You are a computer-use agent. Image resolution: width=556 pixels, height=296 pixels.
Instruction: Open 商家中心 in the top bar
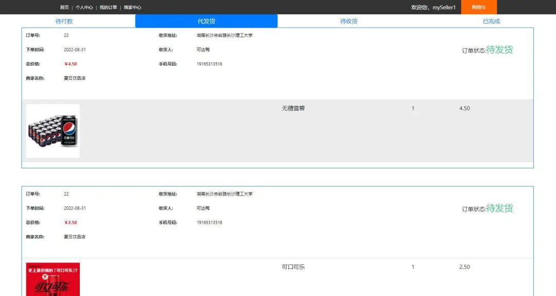tap(132, 7)
